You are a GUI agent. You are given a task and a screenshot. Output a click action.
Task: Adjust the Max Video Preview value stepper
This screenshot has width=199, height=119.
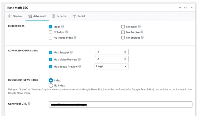(125, 59)
